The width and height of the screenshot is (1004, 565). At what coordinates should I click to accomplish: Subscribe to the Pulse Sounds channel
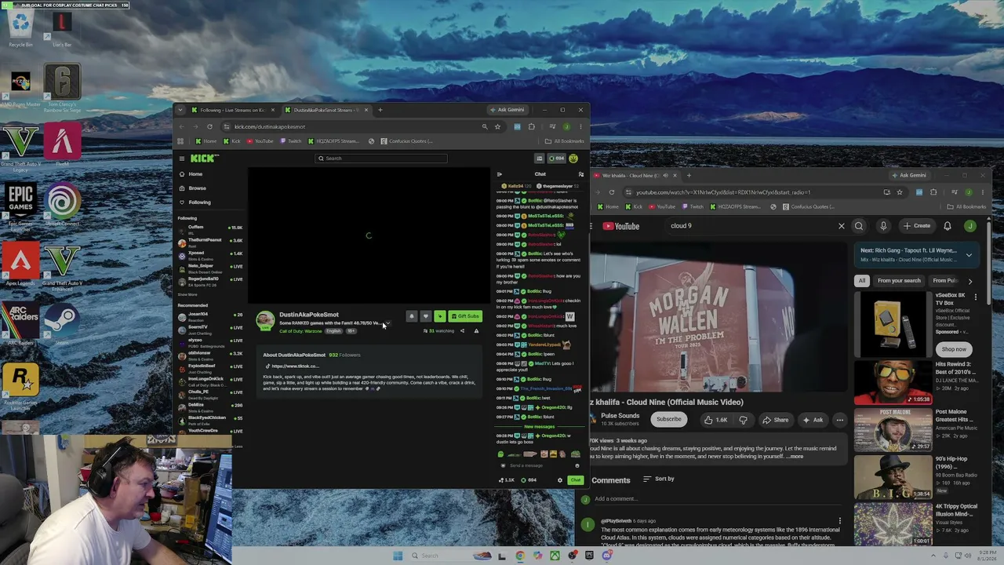669,419
